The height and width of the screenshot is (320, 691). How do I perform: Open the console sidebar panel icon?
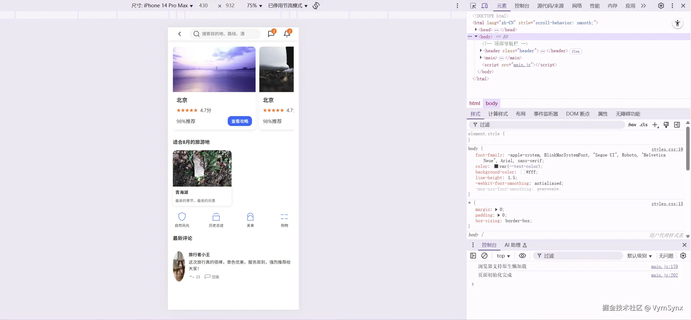(473, 256)
